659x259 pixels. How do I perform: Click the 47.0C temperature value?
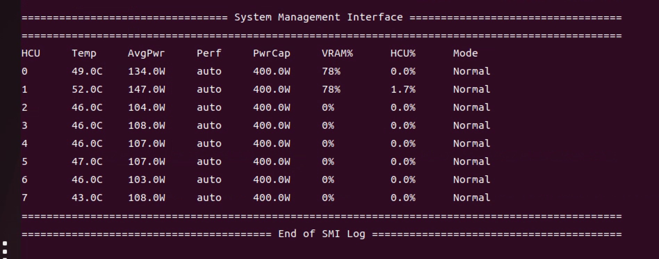click(x=87, y=161)
